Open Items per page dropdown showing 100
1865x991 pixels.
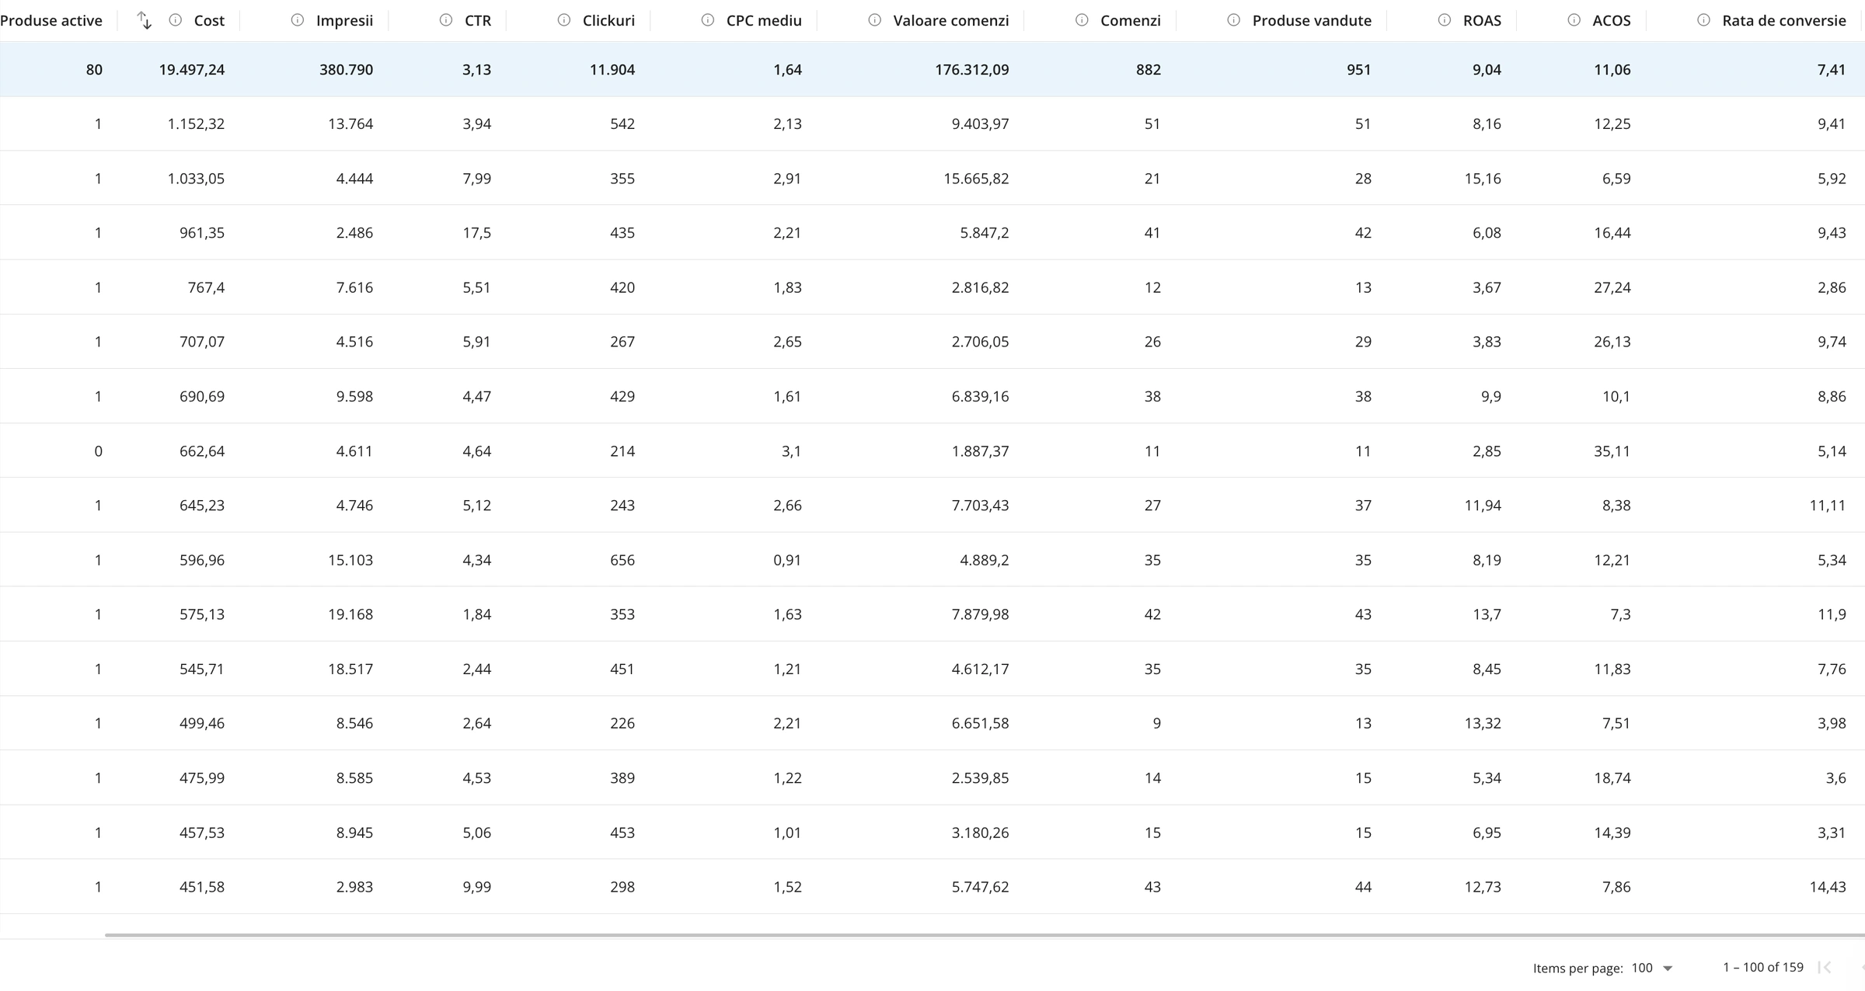[x=1652, y=968]
